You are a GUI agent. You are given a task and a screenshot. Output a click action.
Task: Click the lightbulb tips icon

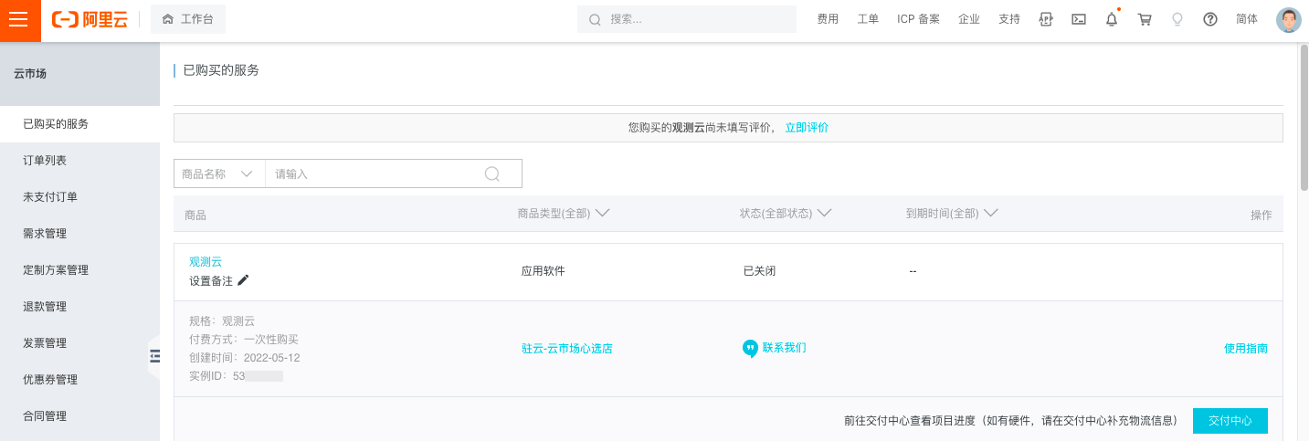point(1177,19)
